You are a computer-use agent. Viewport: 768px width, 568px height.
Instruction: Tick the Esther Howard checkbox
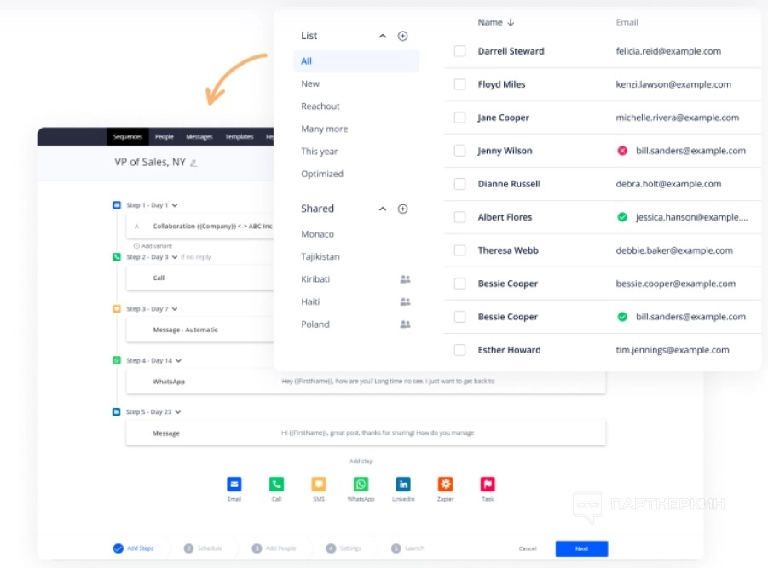(x=459, y=350)
